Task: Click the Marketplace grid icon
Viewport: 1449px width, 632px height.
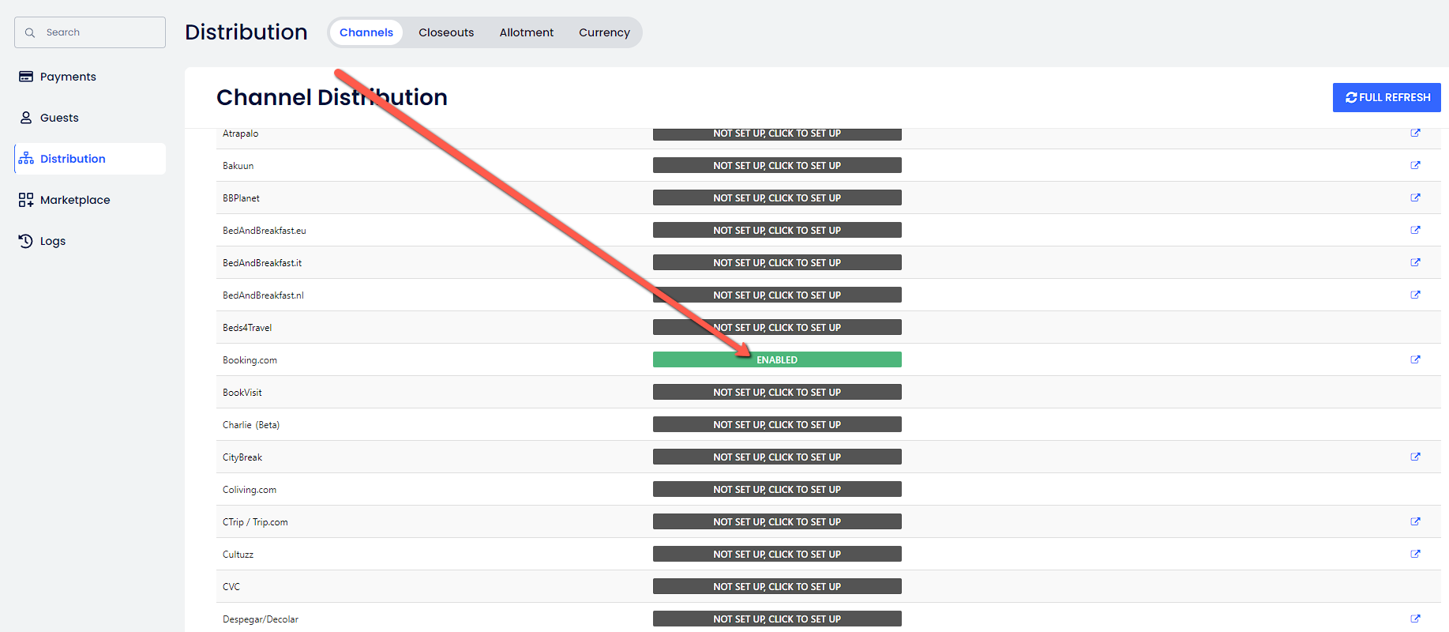Action: [26, 200]
